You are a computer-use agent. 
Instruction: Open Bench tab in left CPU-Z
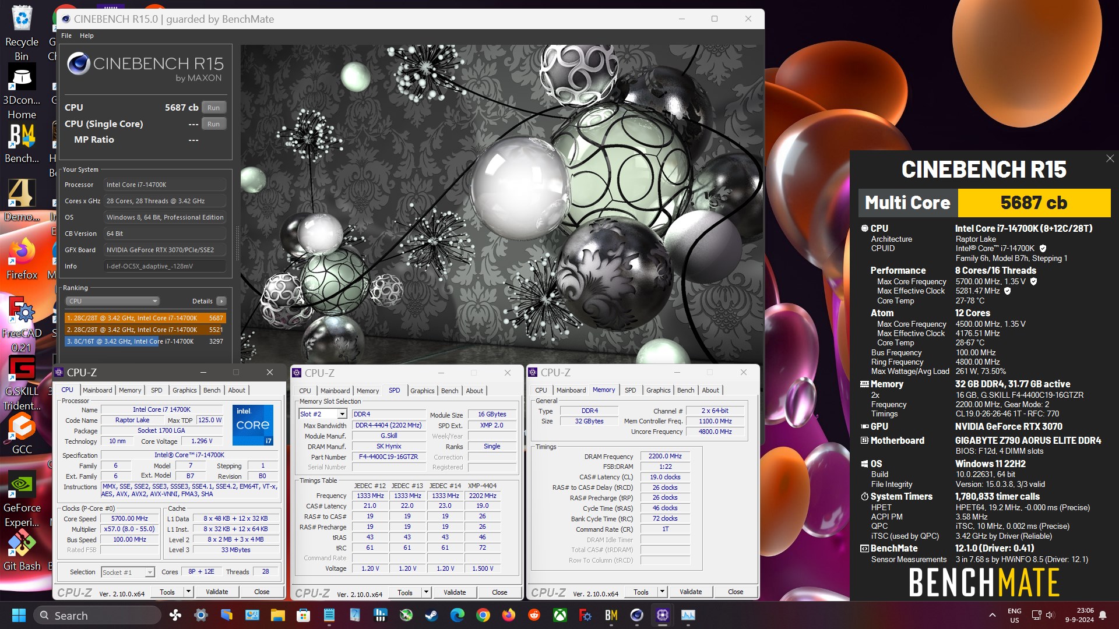click(212, 390)
